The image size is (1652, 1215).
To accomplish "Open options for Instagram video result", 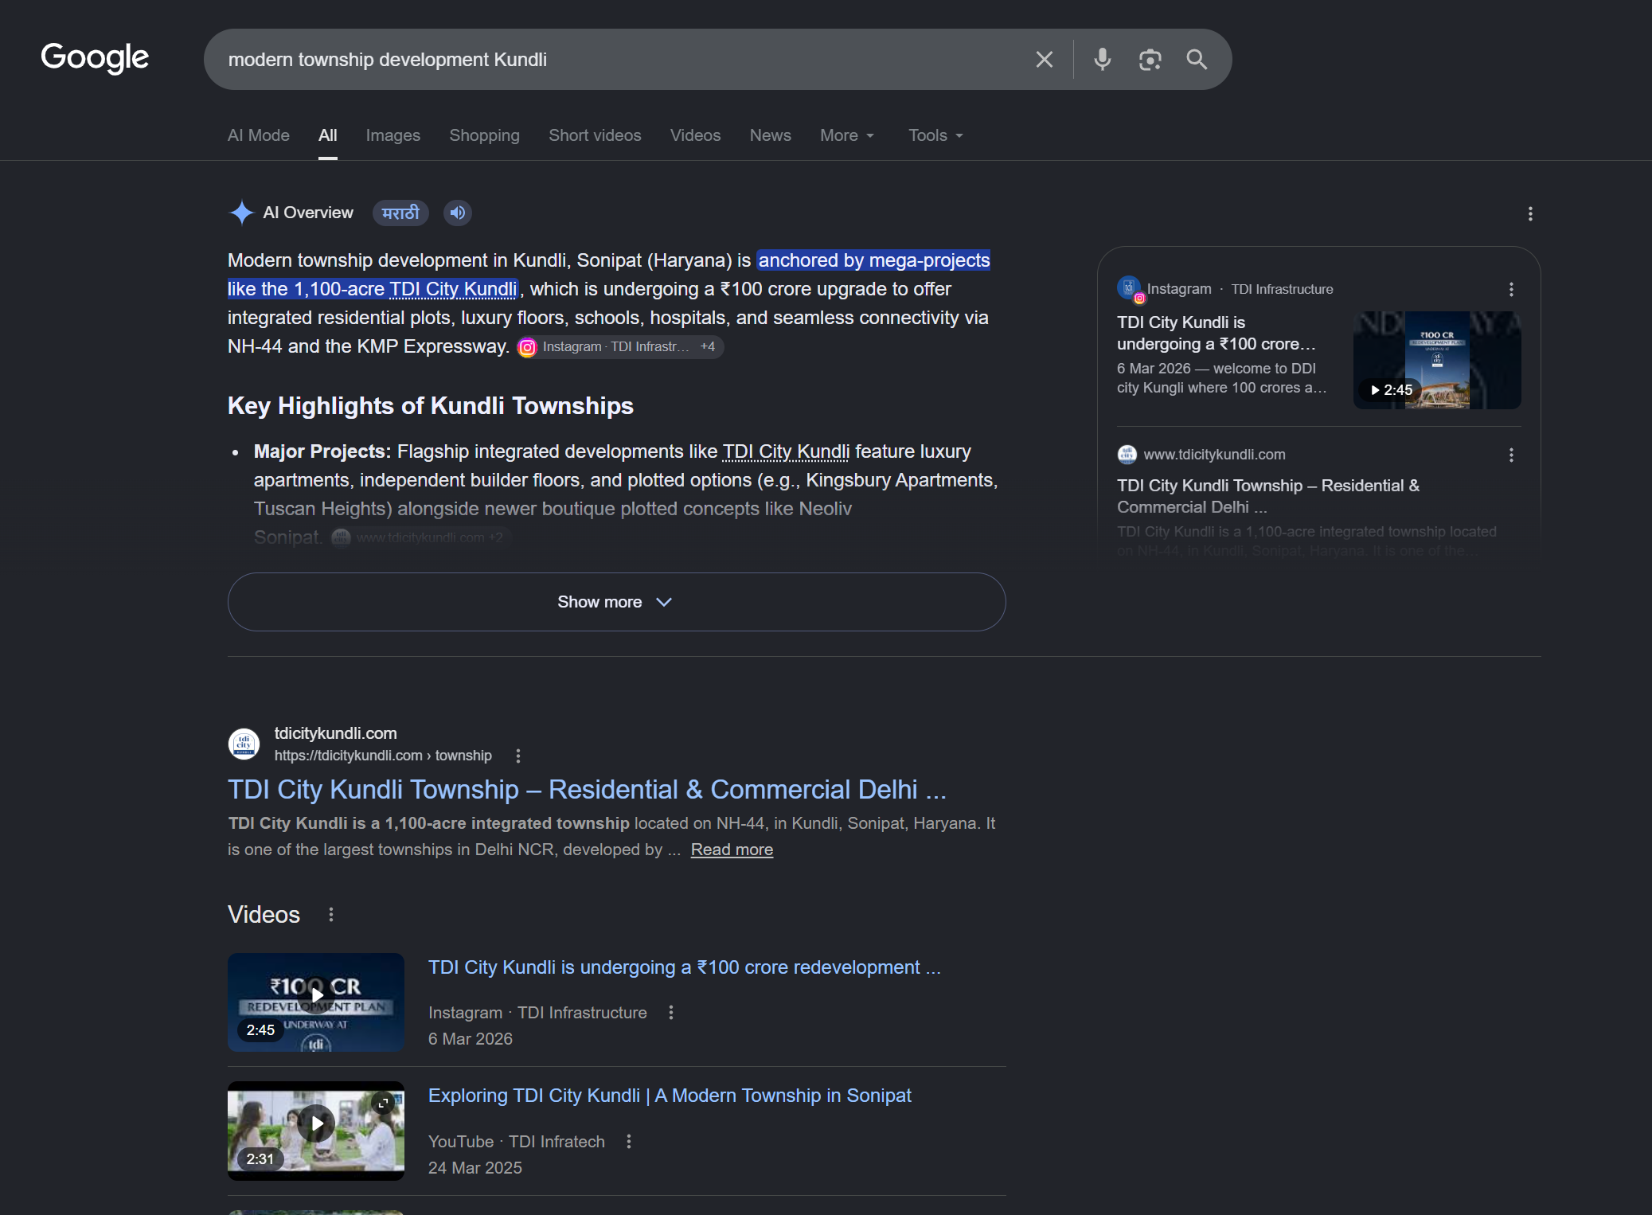I will pos(671,1013).
